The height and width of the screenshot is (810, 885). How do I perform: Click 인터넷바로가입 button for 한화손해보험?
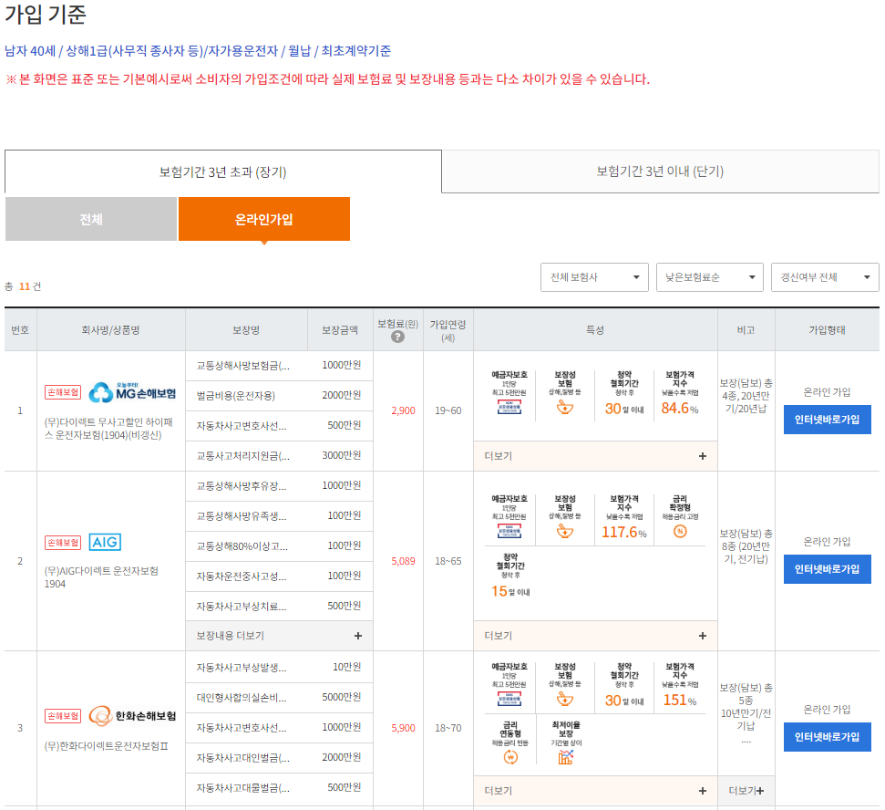[827, 737]
